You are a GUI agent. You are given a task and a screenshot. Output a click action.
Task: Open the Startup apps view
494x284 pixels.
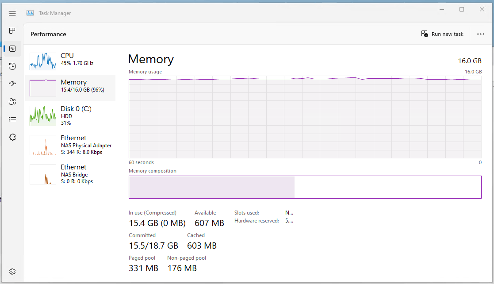click(x=12, y=84)
